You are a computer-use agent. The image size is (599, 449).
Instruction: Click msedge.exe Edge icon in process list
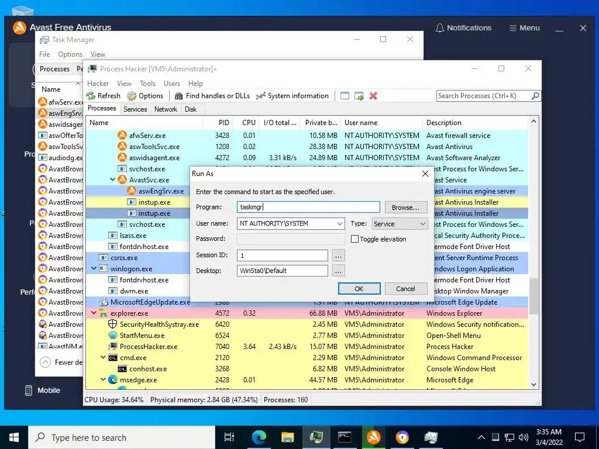tap(113, 380)
